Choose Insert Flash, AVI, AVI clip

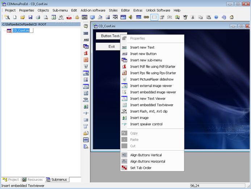[x=152, y=111]
